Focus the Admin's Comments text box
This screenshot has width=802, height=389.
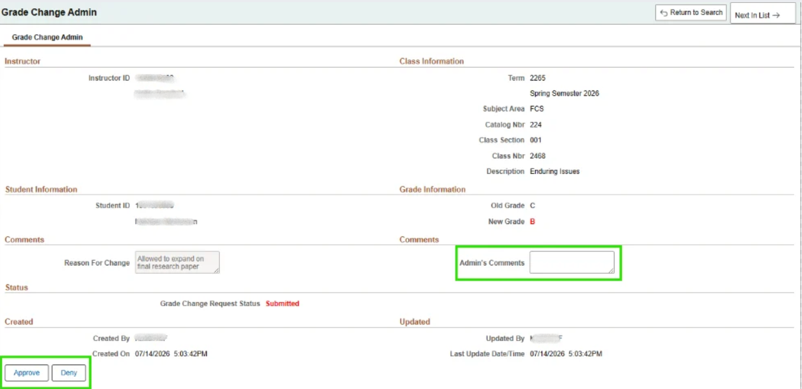pyautogui.click(x=572, y=263)
